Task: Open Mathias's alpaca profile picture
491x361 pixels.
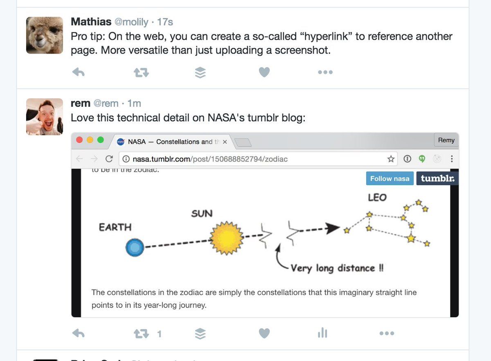Action: (45, 35)
